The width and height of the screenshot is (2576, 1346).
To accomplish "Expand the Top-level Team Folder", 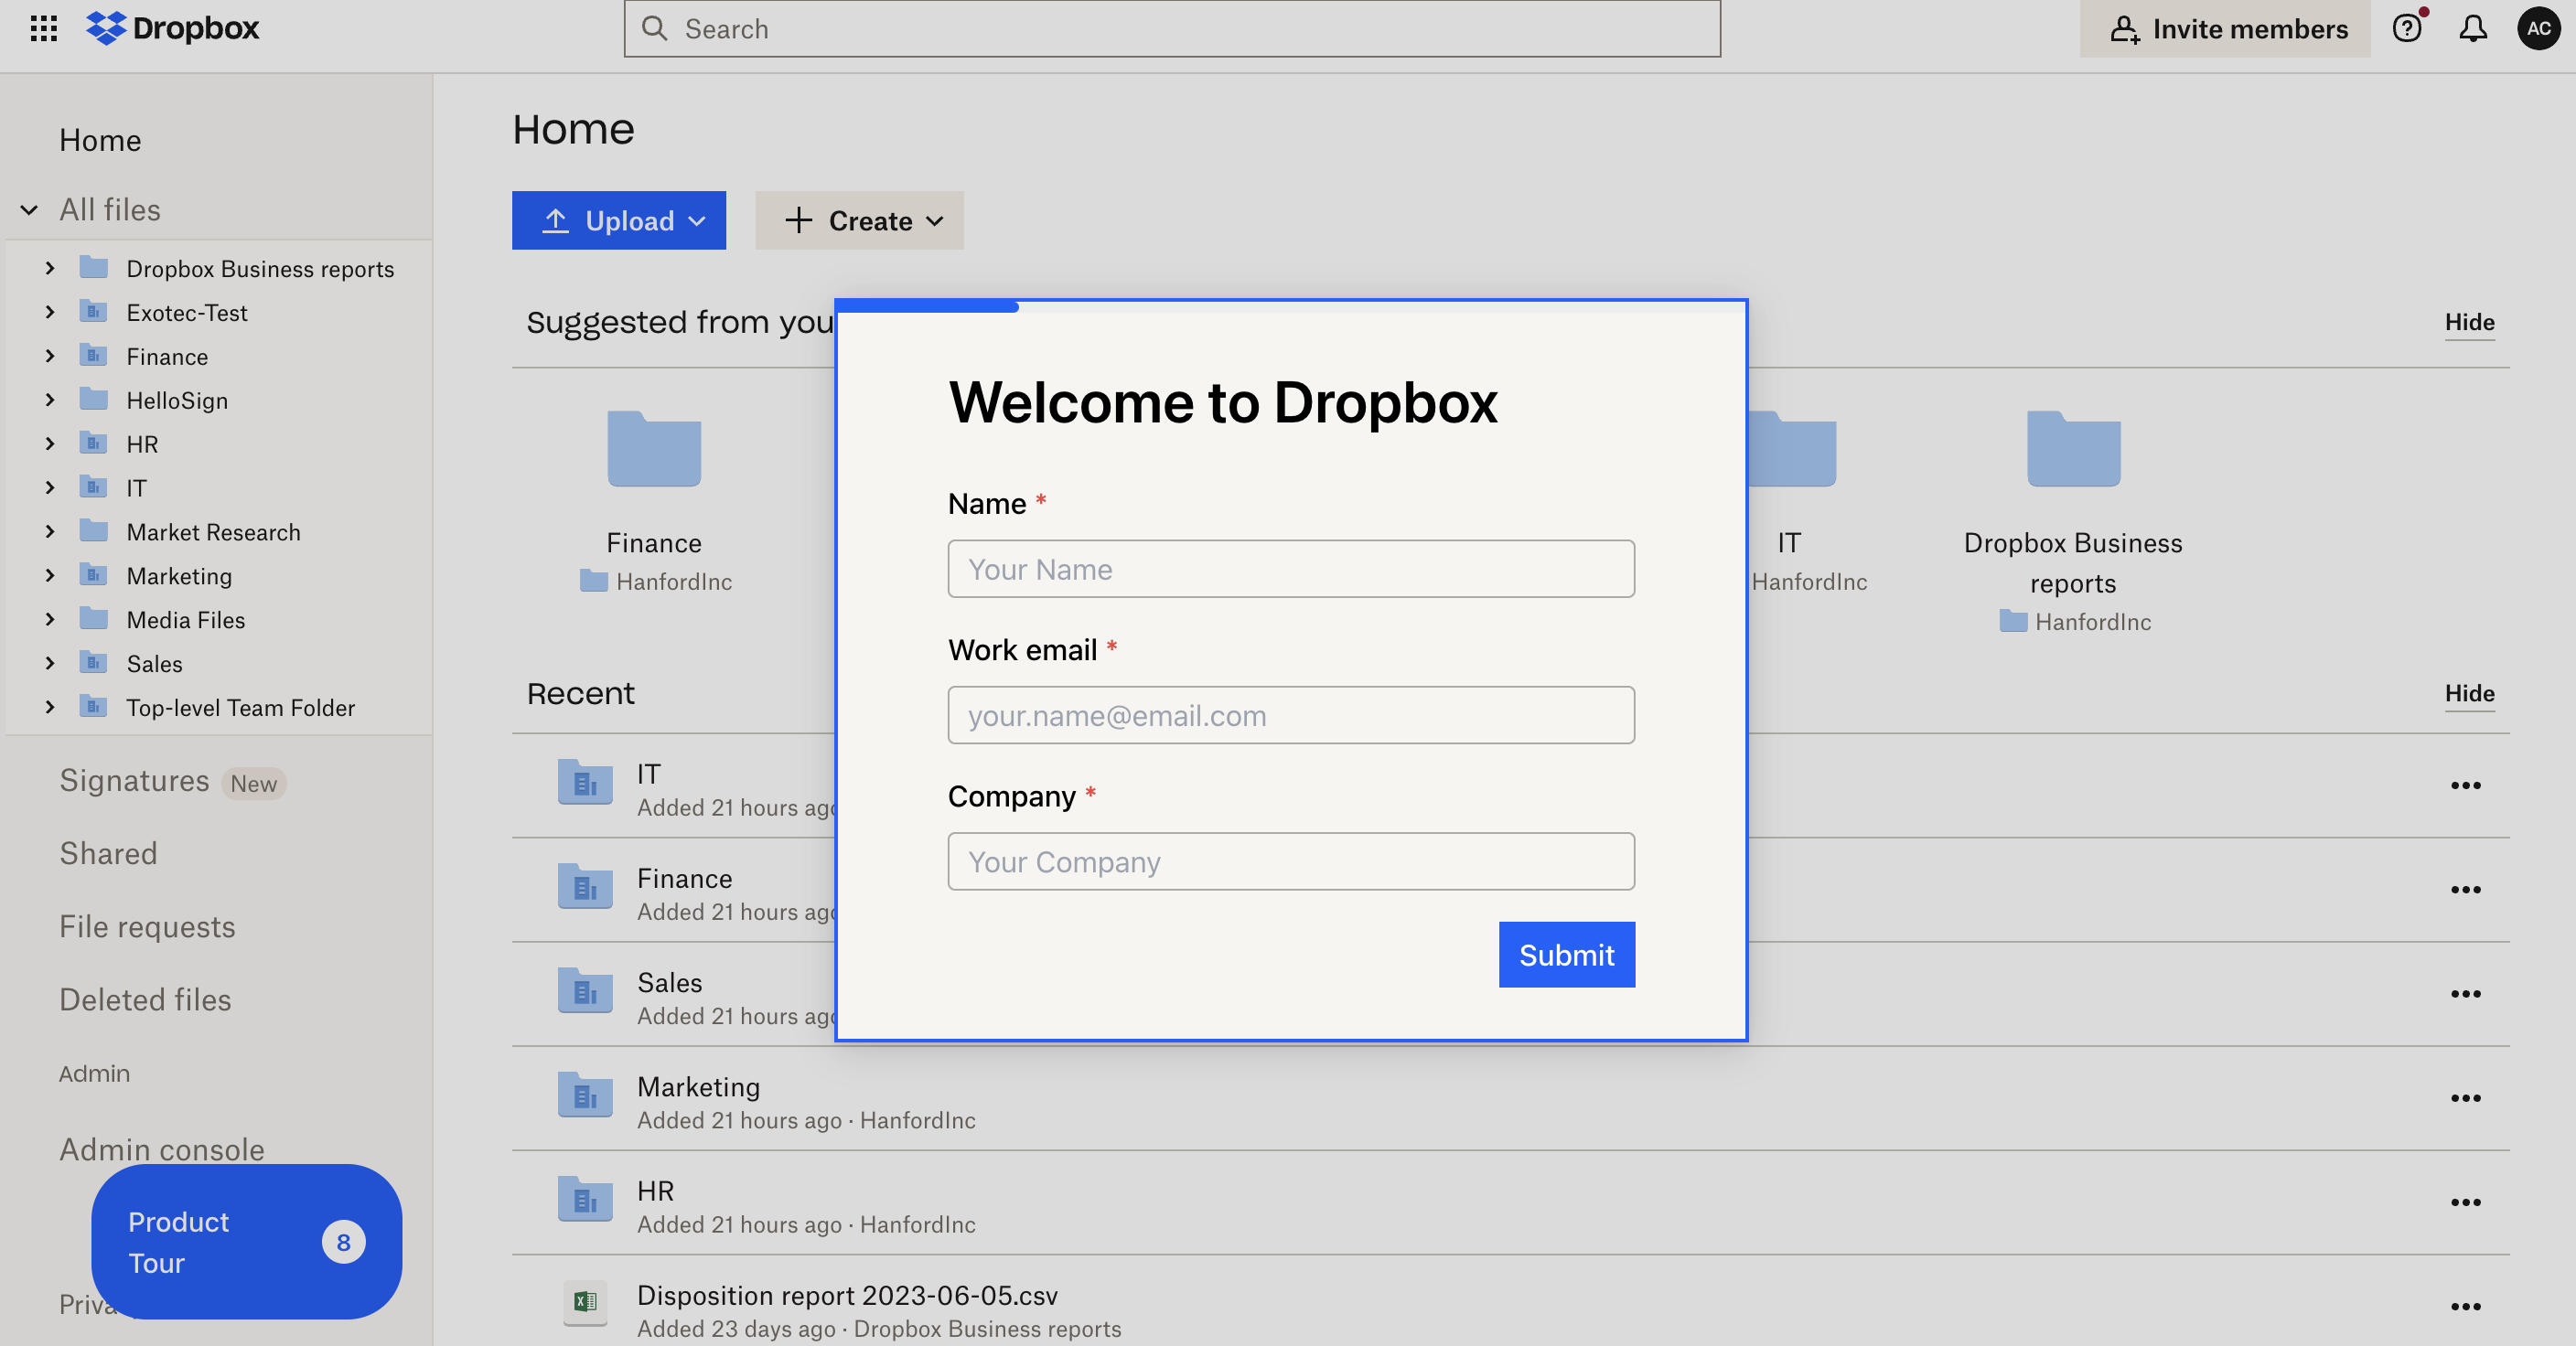I will [x=50, y=708].
